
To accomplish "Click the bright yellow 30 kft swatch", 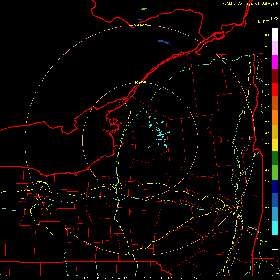I will 275,145.
